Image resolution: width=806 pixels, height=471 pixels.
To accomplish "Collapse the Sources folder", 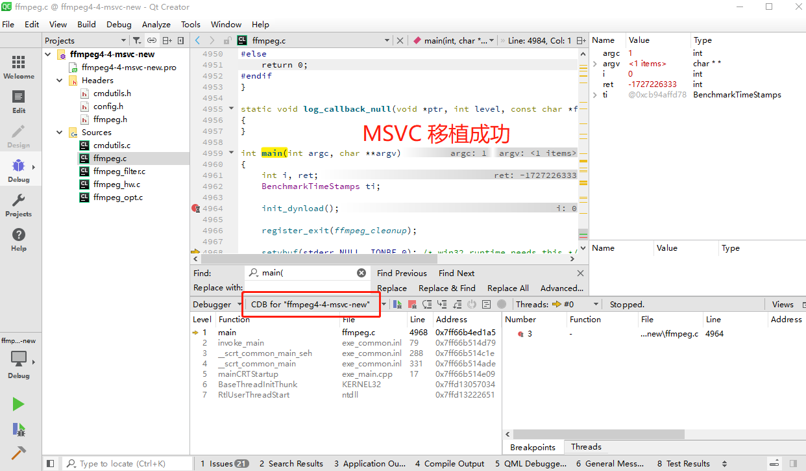I will pyautogui.click(x=60, y=133).
